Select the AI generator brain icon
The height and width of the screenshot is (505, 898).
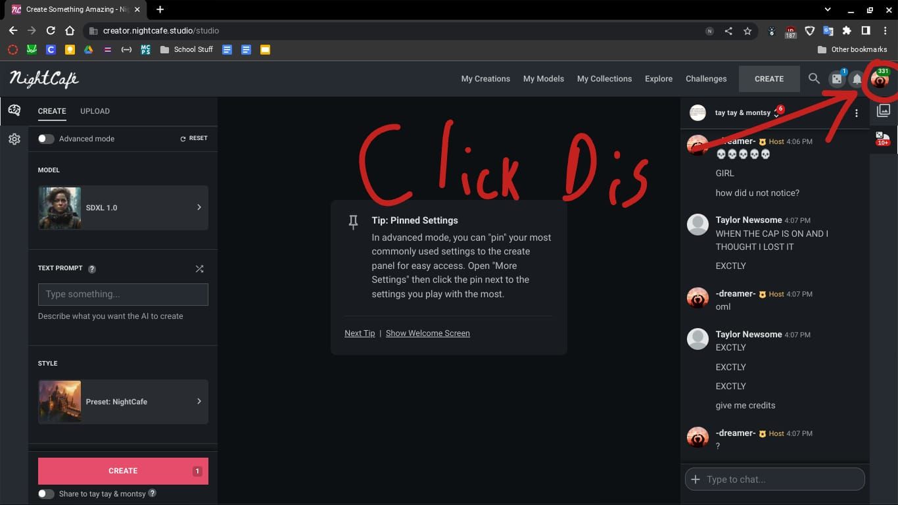coord(14,110)
